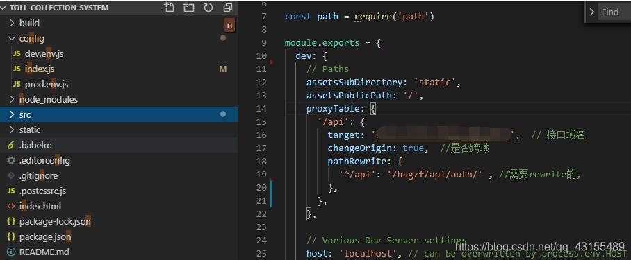Viewport: 631px width, 260px height.
Task: Open README.md info file
Action: (x=119, y=252)
